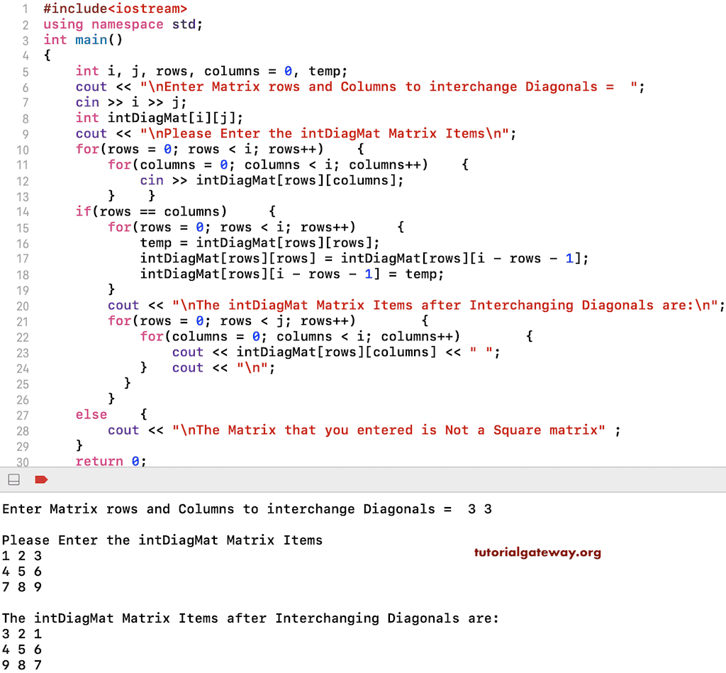This screenshot has width=726, height=673.
Task: Click the 'return 0;' statement
Action: click(111, 461)
